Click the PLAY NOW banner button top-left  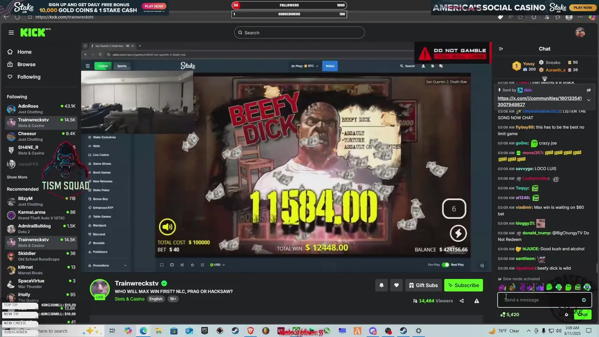(154, 7)
